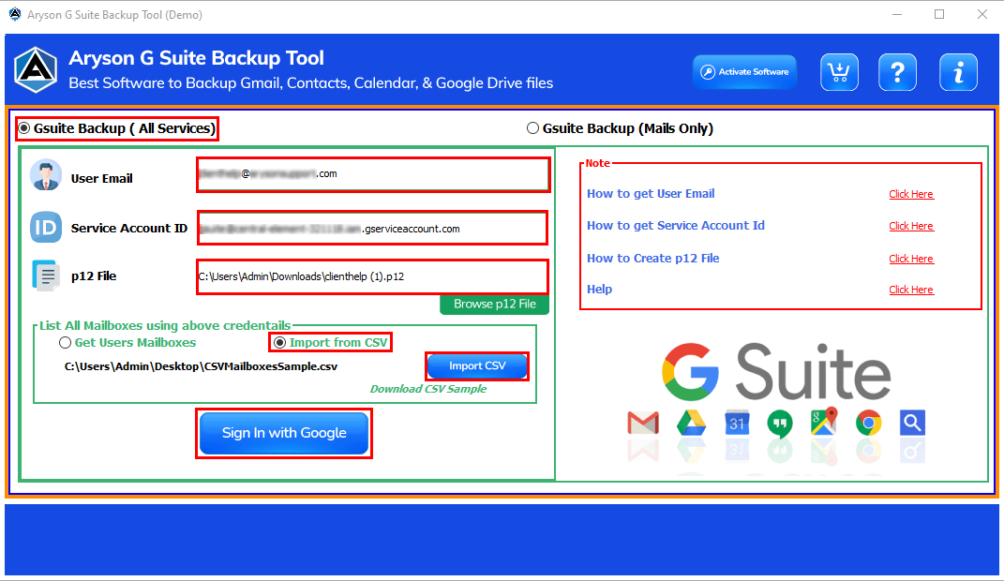The height and width of the screenshot is (581, 1004).
Task: Click the Service Account ID icon
Action: point(45,227)
